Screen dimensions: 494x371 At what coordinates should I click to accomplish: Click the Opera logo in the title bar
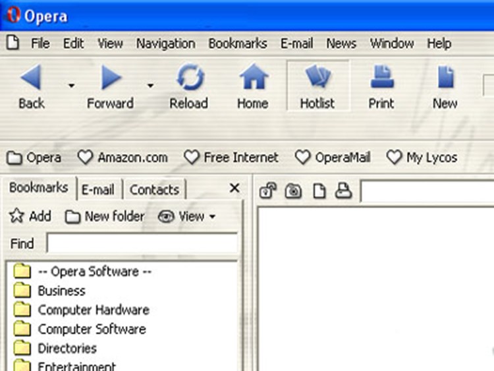[x=13, y=14]
